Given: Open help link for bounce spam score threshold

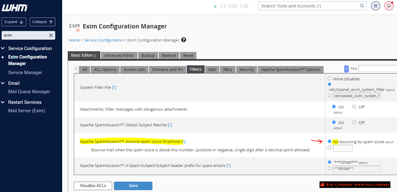Looking at the screenshot, I should [184, 141].
